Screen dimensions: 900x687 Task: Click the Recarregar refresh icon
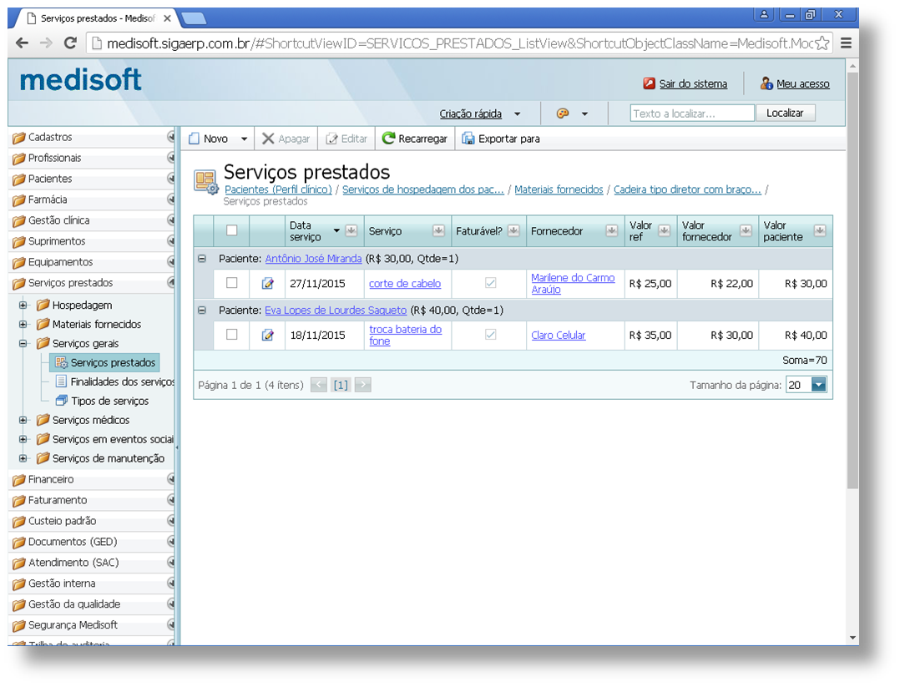388,139
